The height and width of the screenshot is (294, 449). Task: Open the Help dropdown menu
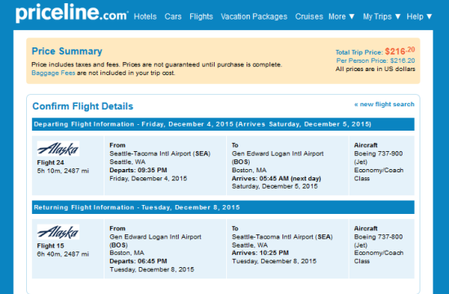tap(420, 16)
